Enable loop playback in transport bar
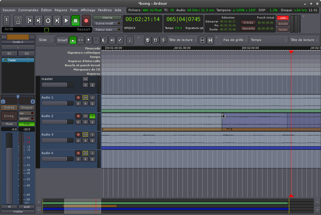 pos(48,20)
